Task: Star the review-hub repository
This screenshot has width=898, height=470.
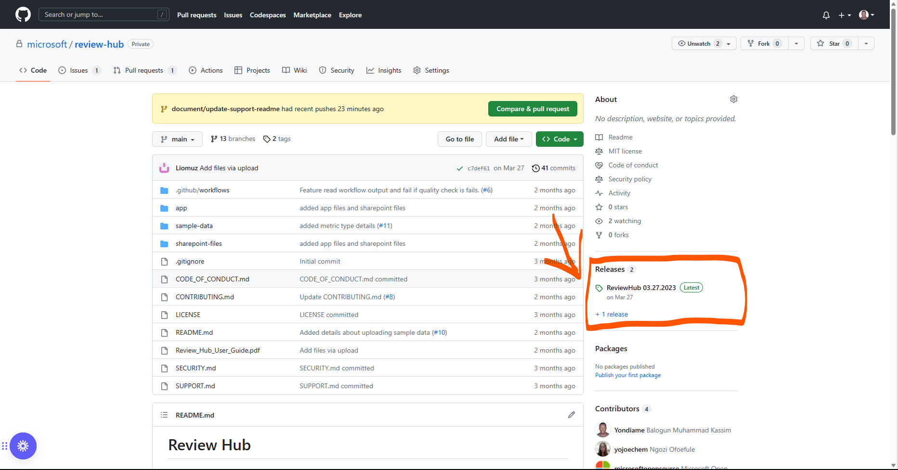Action: pos(833,43)
